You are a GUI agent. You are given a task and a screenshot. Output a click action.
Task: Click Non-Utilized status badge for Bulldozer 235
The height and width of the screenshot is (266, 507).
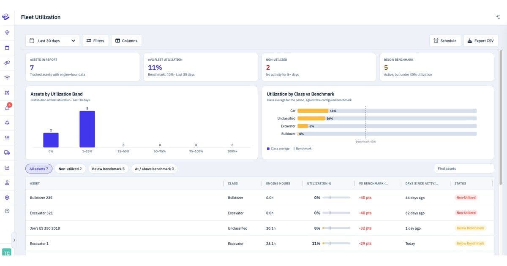coord(466,198)
